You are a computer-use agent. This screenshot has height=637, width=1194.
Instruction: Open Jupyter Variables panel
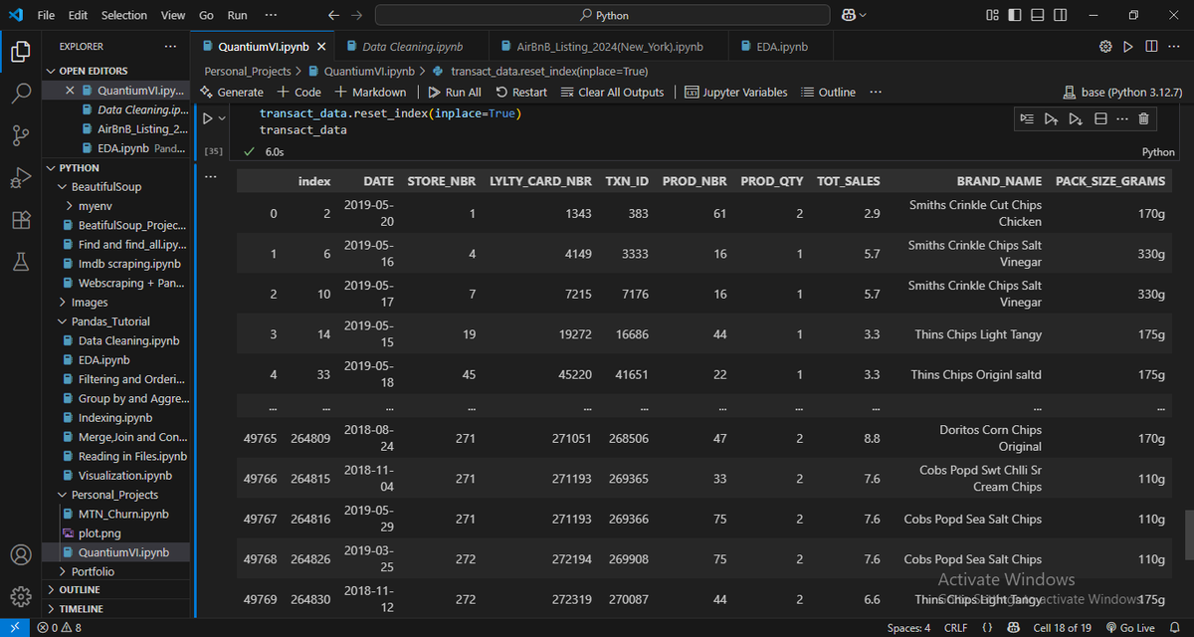(x=736, y=91)
